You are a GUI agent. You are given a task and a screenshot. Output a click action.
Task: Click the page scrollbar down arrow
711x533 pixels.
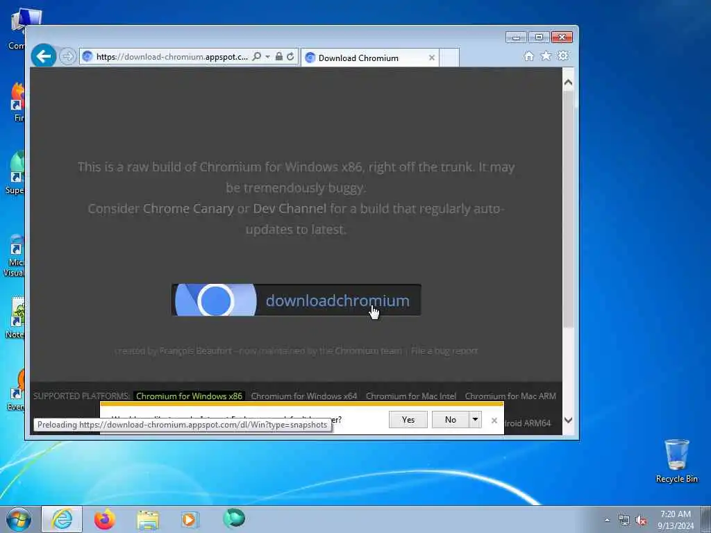coord(568,420)
